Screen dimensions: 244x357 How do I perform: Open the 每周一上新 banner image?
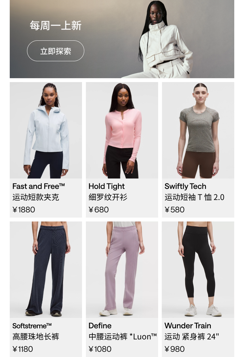click(x=122, y=39)
